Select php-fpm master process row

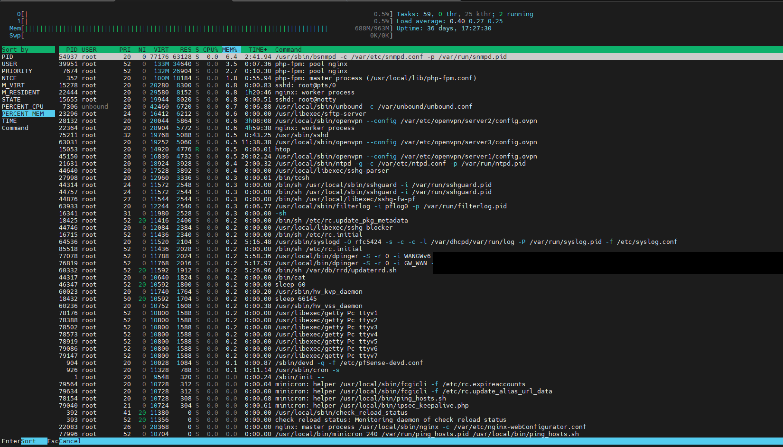point(420,78)
